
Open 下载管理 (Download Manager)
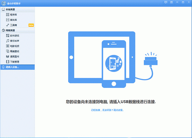[14, 61]
